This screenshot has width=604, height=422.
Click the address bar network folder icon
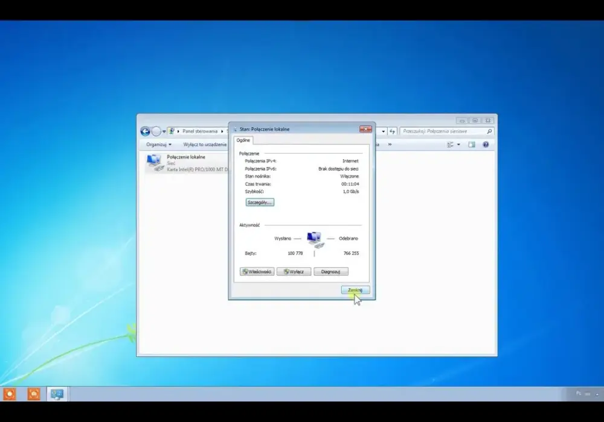[172, 131]
